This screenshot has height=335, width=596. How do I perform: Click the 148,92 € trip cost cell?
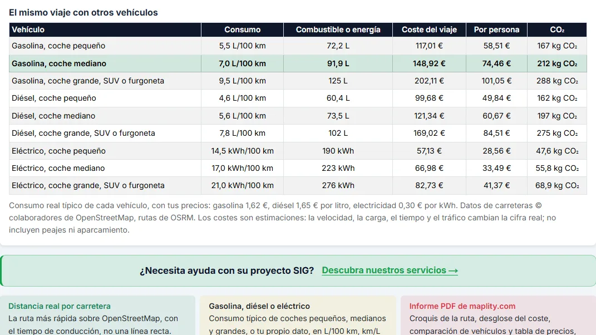[x=429, y=63]
